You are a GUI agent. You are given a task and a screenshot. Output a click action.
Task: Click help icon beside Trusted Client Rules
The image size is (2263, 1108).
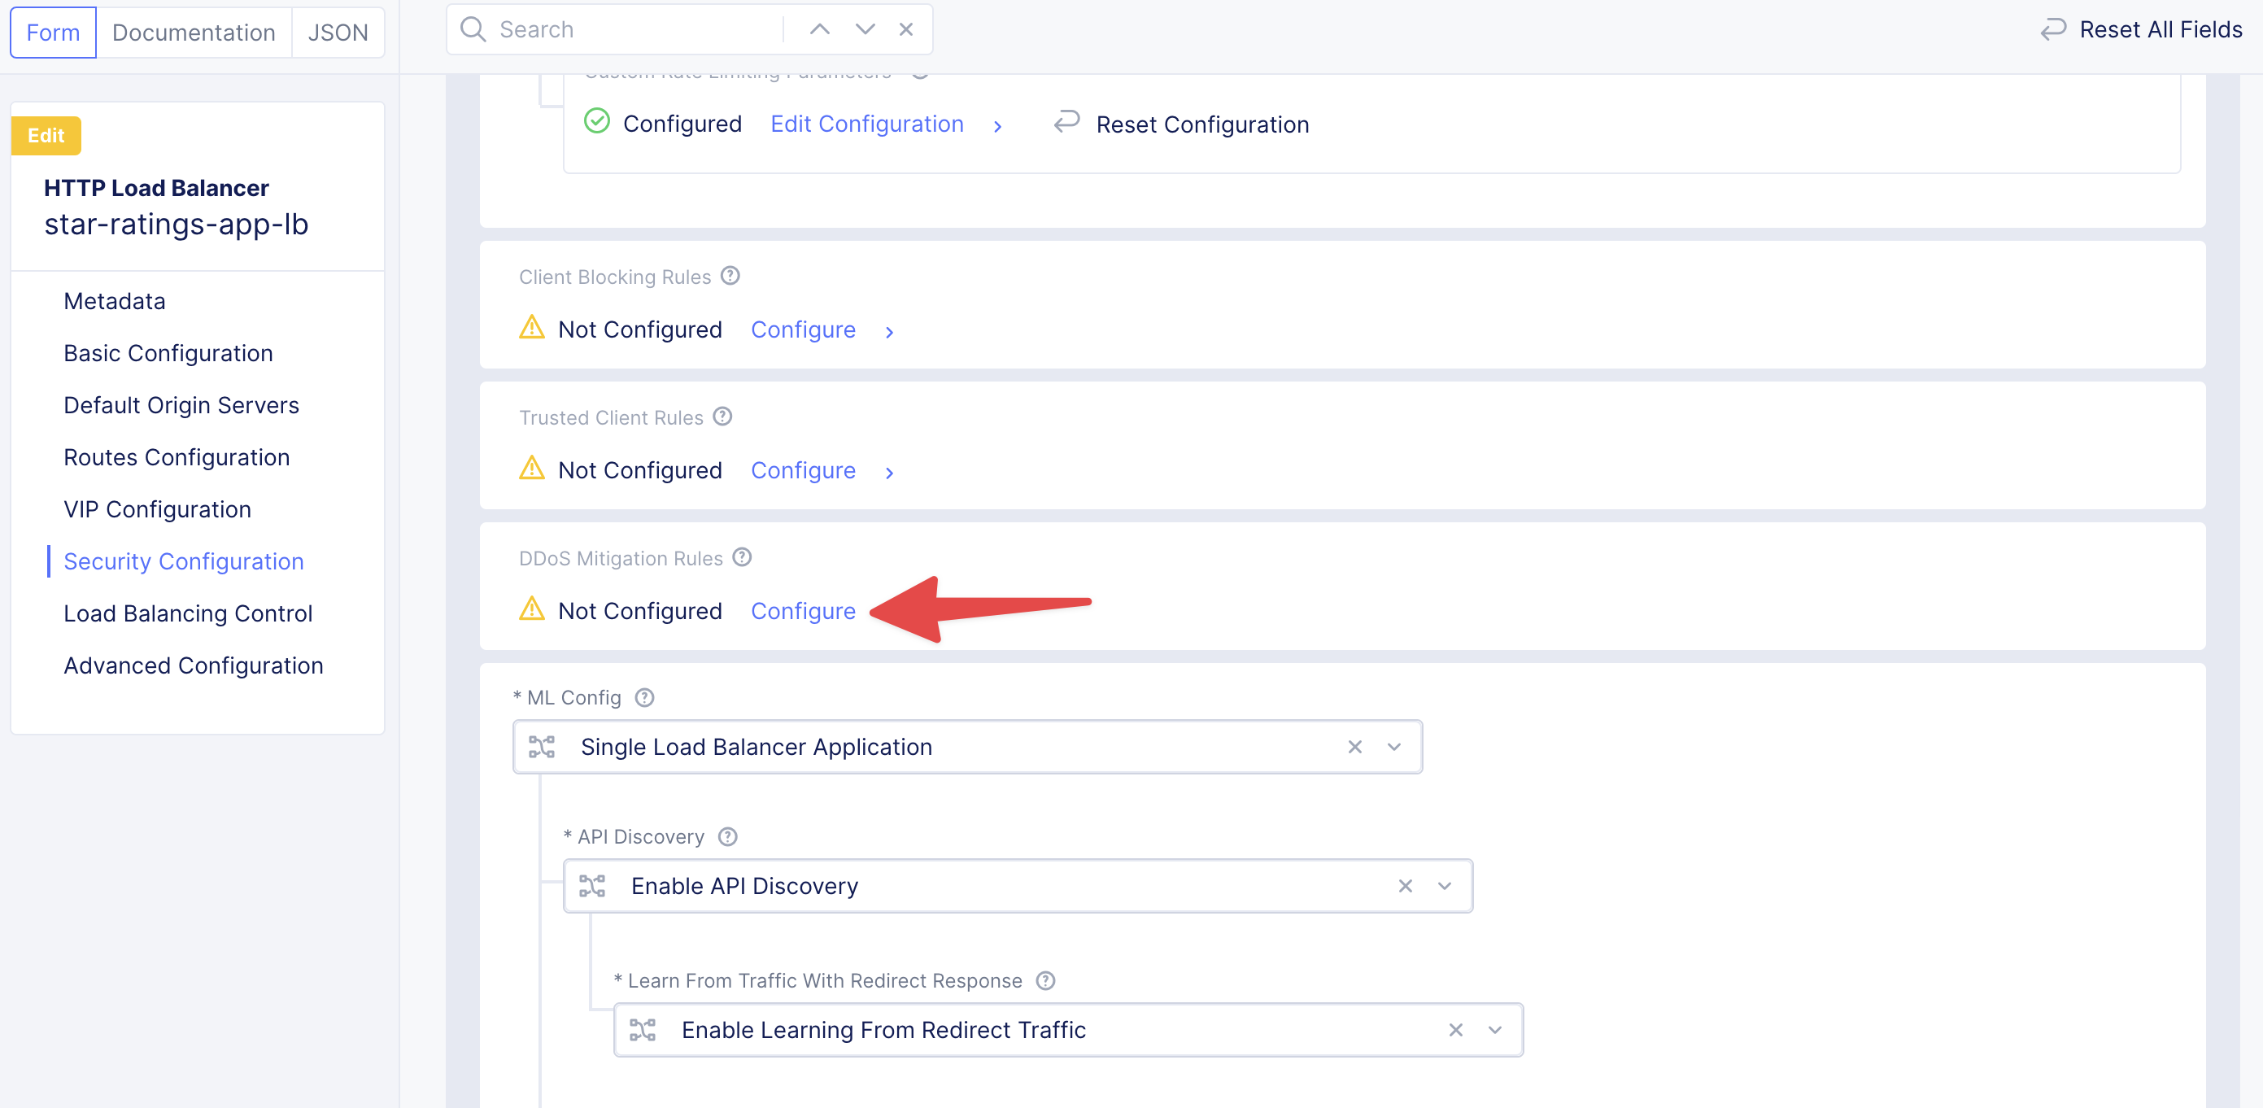tap(722, 417)
